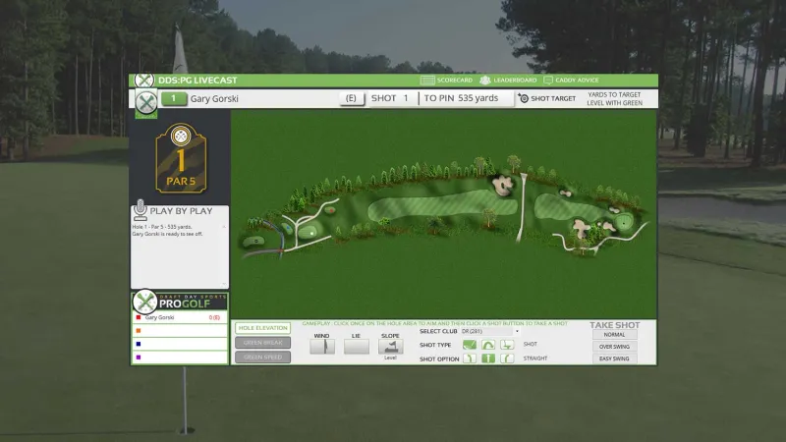This screenshot has width=786, height=442.
Task: Click the fairway on the hole map
Action: [442, 208]
